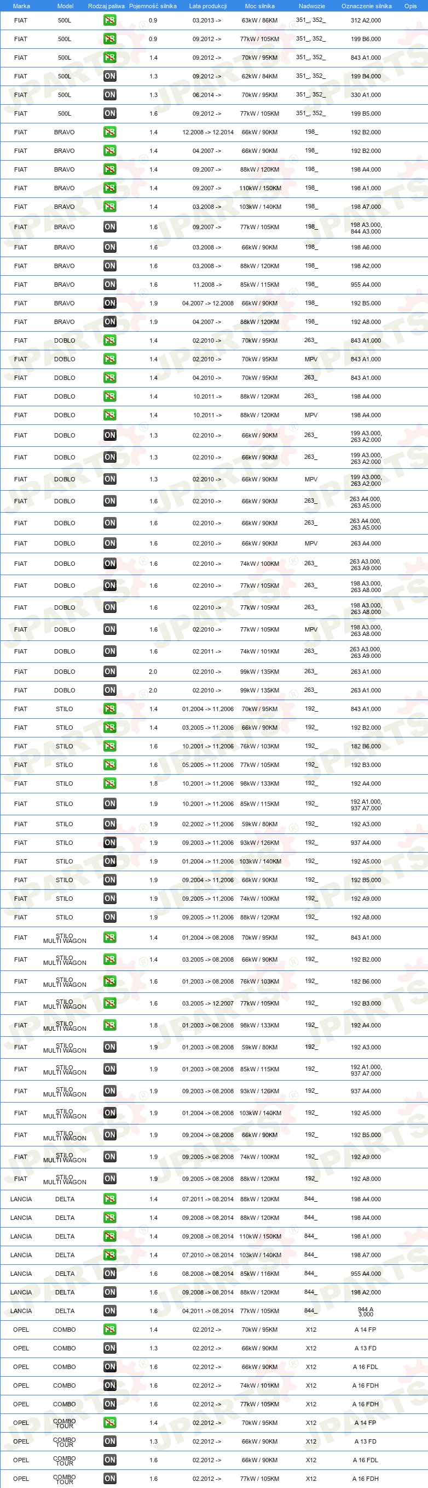This screenshot has width=428, height=1488.
Task: Click the ON diesel icon for 199 B4.000
Action: 109,76
